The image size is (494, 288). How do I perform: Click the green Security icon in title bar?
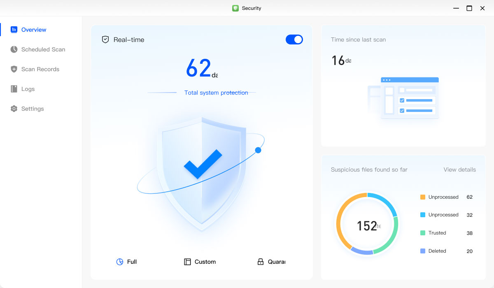[x=235, y=8]
